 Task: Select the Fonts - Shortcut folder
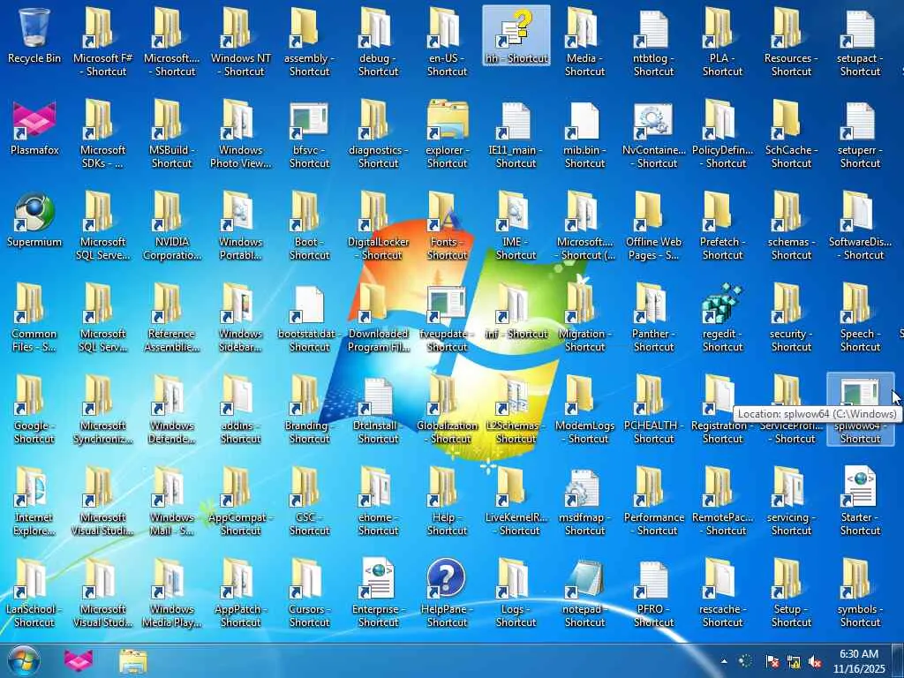pos(447,225)
